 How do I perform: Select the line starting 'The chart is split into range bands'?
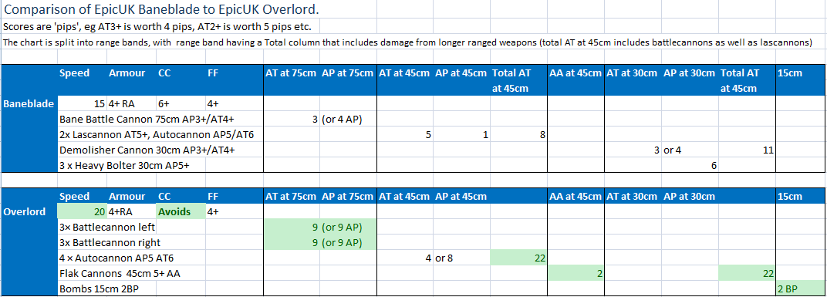click(407, 42)
